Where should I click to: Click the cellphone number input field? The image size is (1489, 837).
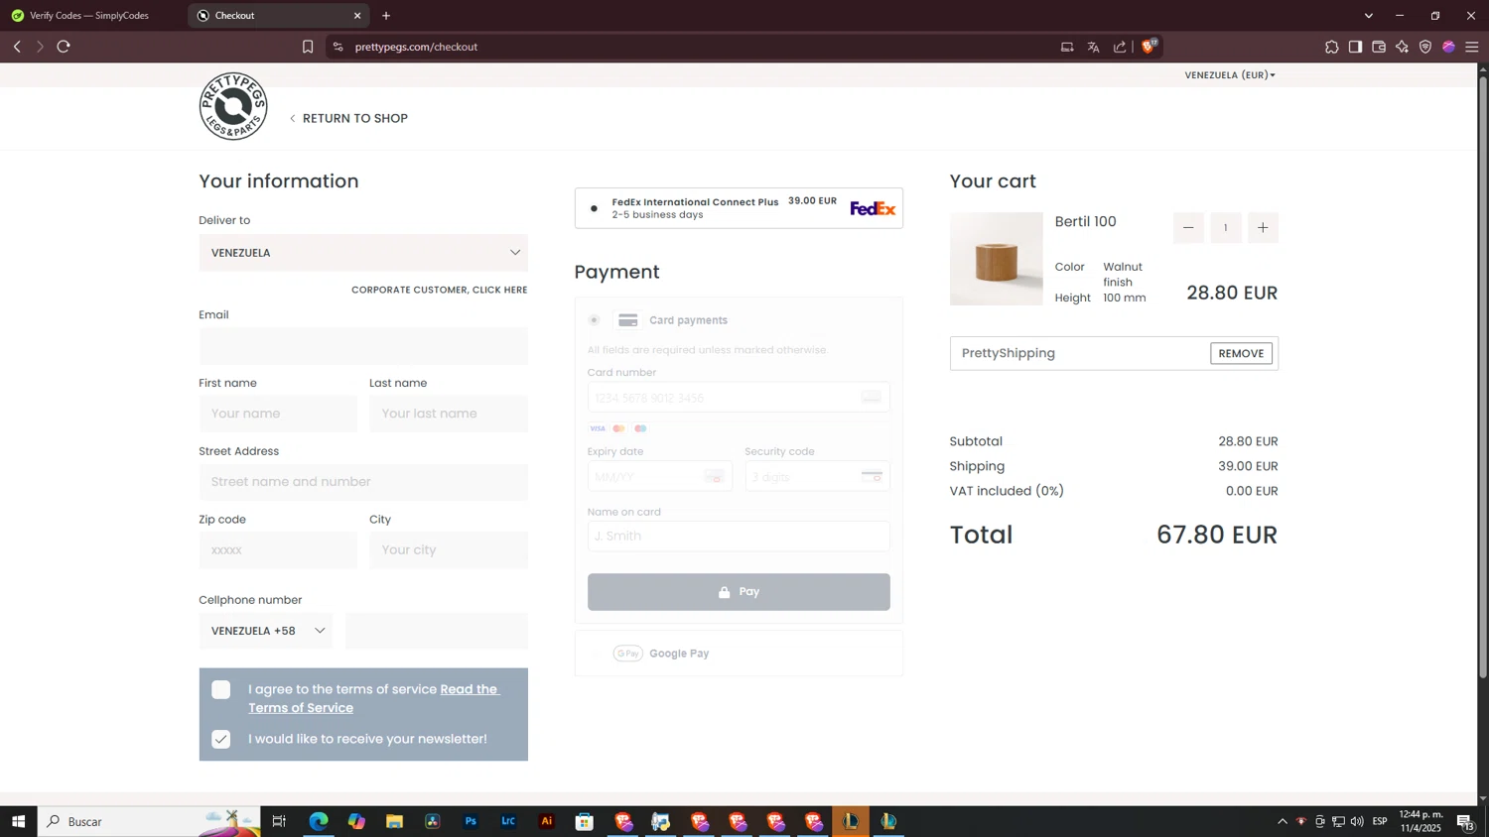pyautogui.click(x=437, y=631)
